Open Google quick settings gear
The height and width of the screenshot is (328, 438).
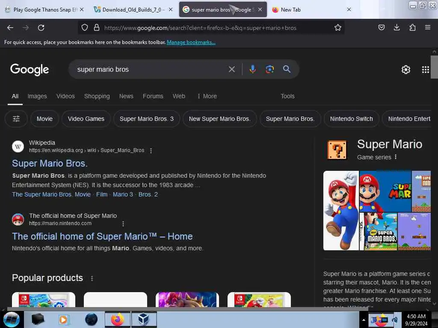(405, 70)
